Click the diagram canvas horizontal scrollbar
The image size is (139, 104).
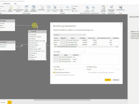(x=62, y=100)
